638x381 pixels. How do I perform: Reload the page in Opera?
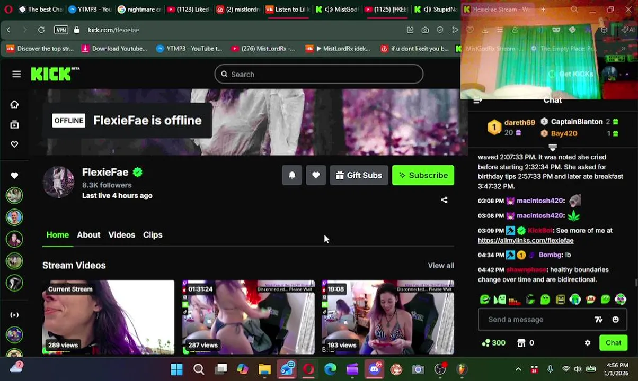[41, 30]
